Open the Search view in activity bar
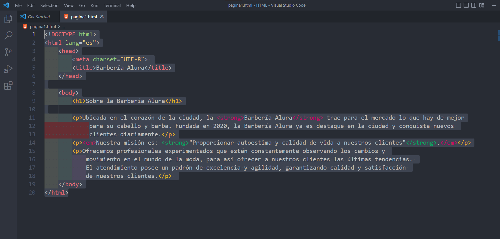 [8, 36]
